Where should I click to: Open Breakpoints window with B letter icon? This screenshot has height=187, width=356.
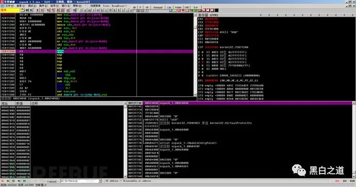119,10
